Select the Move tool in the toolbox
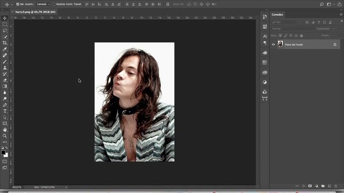The width and height of the screenshot is (344, 193). click(x=5, y=18)
